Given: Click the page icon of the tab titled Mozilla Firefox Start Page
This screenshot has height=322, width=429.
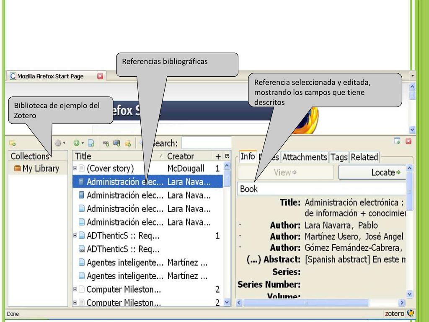Looking at the screenshot, I should coord(13,76).
